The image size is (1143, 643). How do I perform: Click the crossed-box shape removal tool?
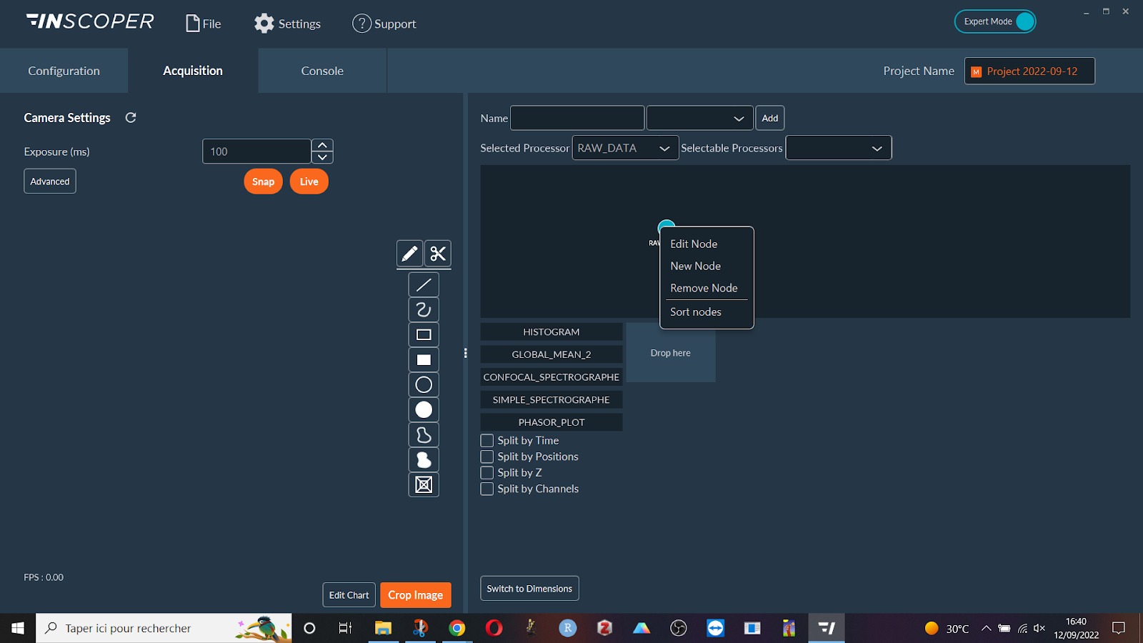(x=424, y=484)
